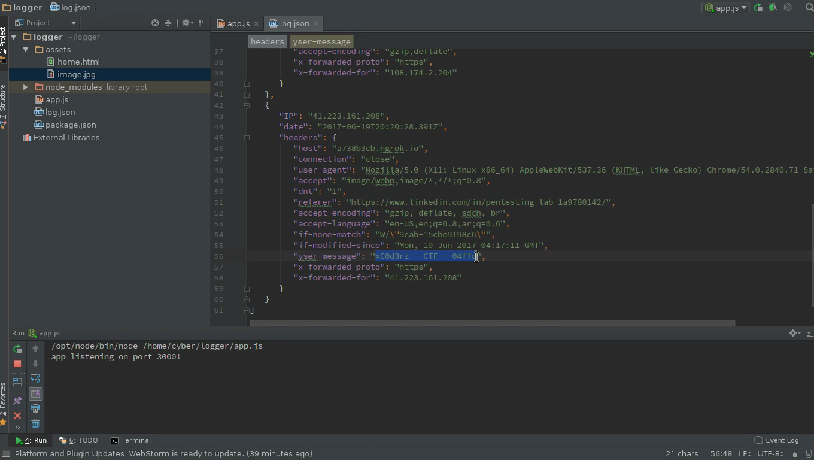This screenshot has width=814, height=460.
Task: Close the app.js editor tab
Action: tap(256, 24)
